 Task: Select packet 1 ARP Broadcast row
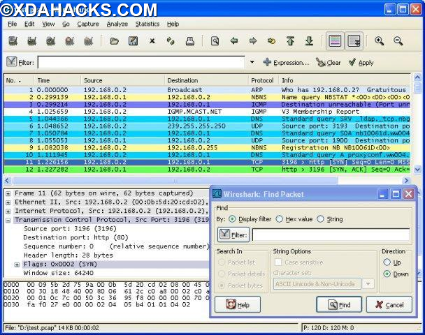point(207,90)
